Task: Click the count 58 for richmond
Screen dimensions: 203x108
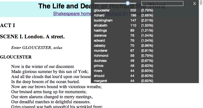Action: (x=132, y=56)
